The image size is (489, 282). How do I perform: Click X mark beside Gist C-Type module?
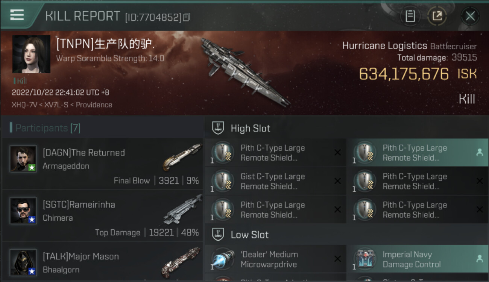point(337,181)
